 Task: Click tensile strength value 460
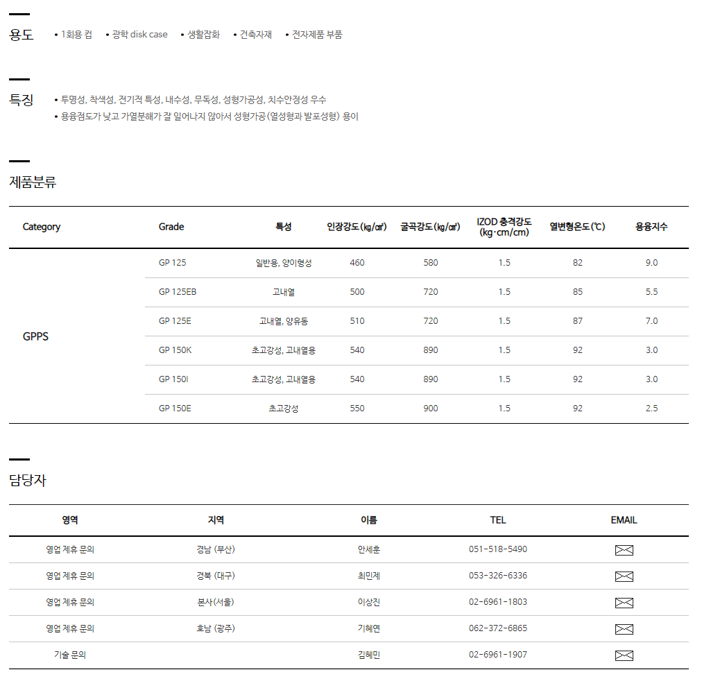(x=357, y=263)
